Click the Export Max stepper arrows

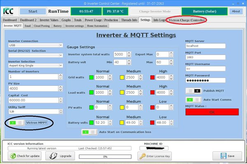pos(171,54)
